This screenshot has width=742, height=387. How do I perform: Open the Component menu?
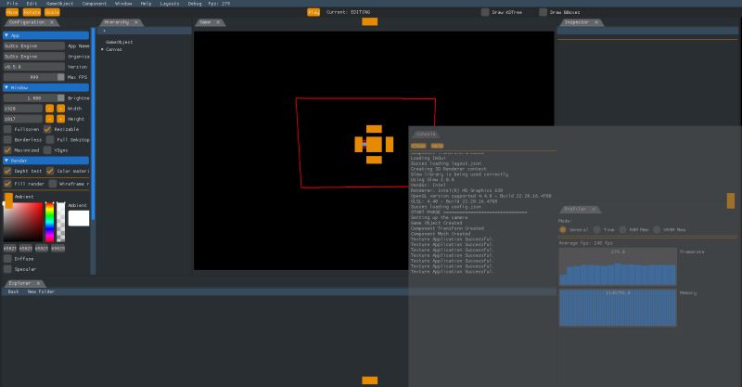coord(95,4)
